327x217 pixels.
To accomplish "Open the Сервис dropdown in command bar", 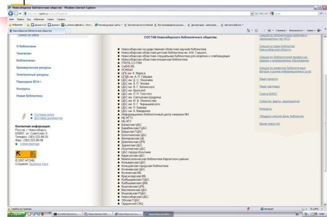I will 311,30.
